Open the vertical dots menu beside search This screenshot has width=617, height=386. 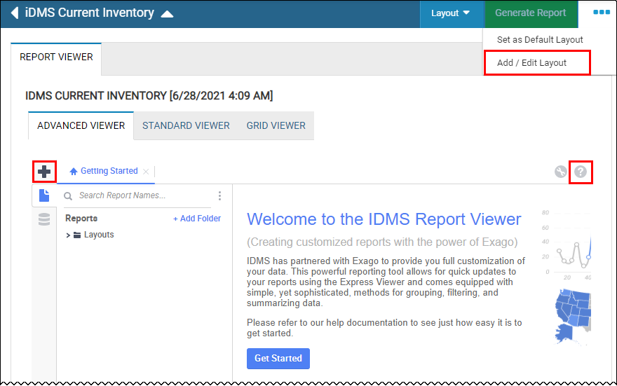(x=219, y=195)
